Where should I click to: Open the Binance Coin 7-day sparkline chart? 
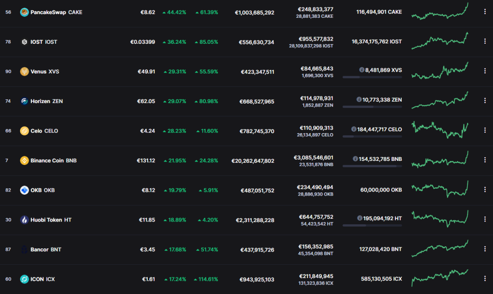click(x=440, y=160)
